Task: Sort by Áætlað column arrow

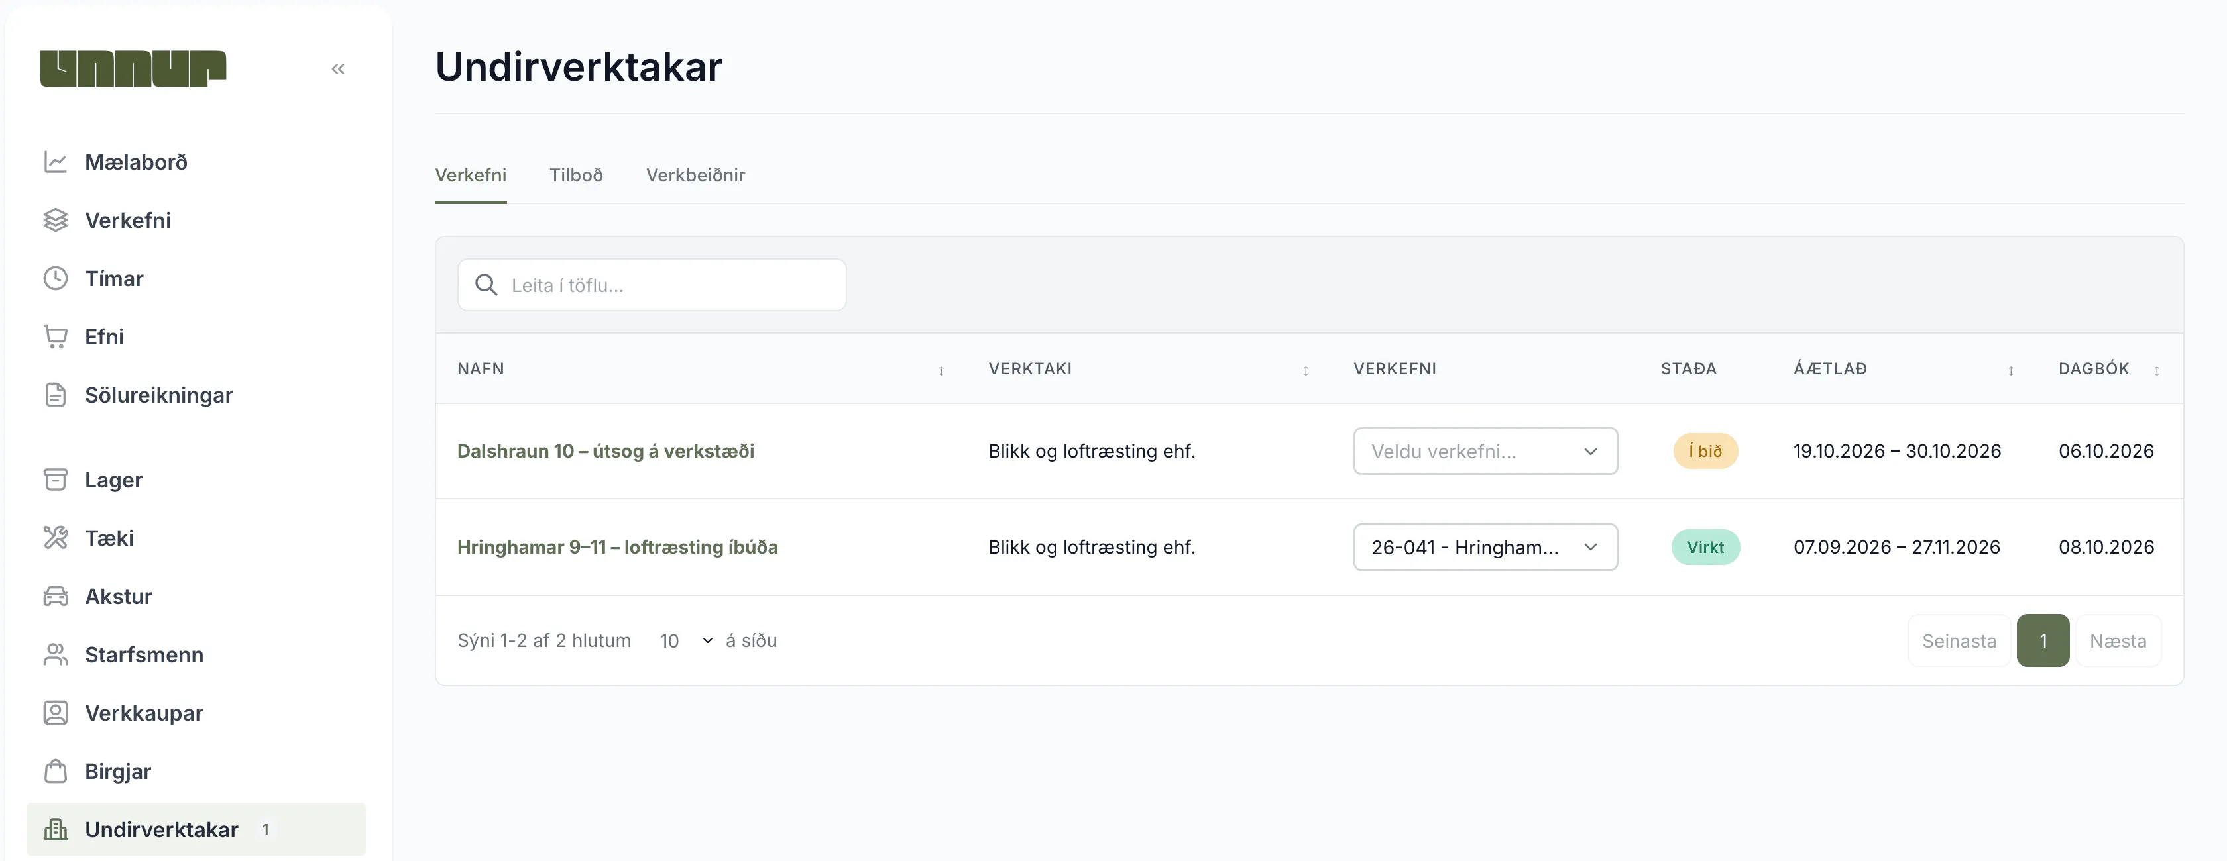Action: coord(2011,370)
